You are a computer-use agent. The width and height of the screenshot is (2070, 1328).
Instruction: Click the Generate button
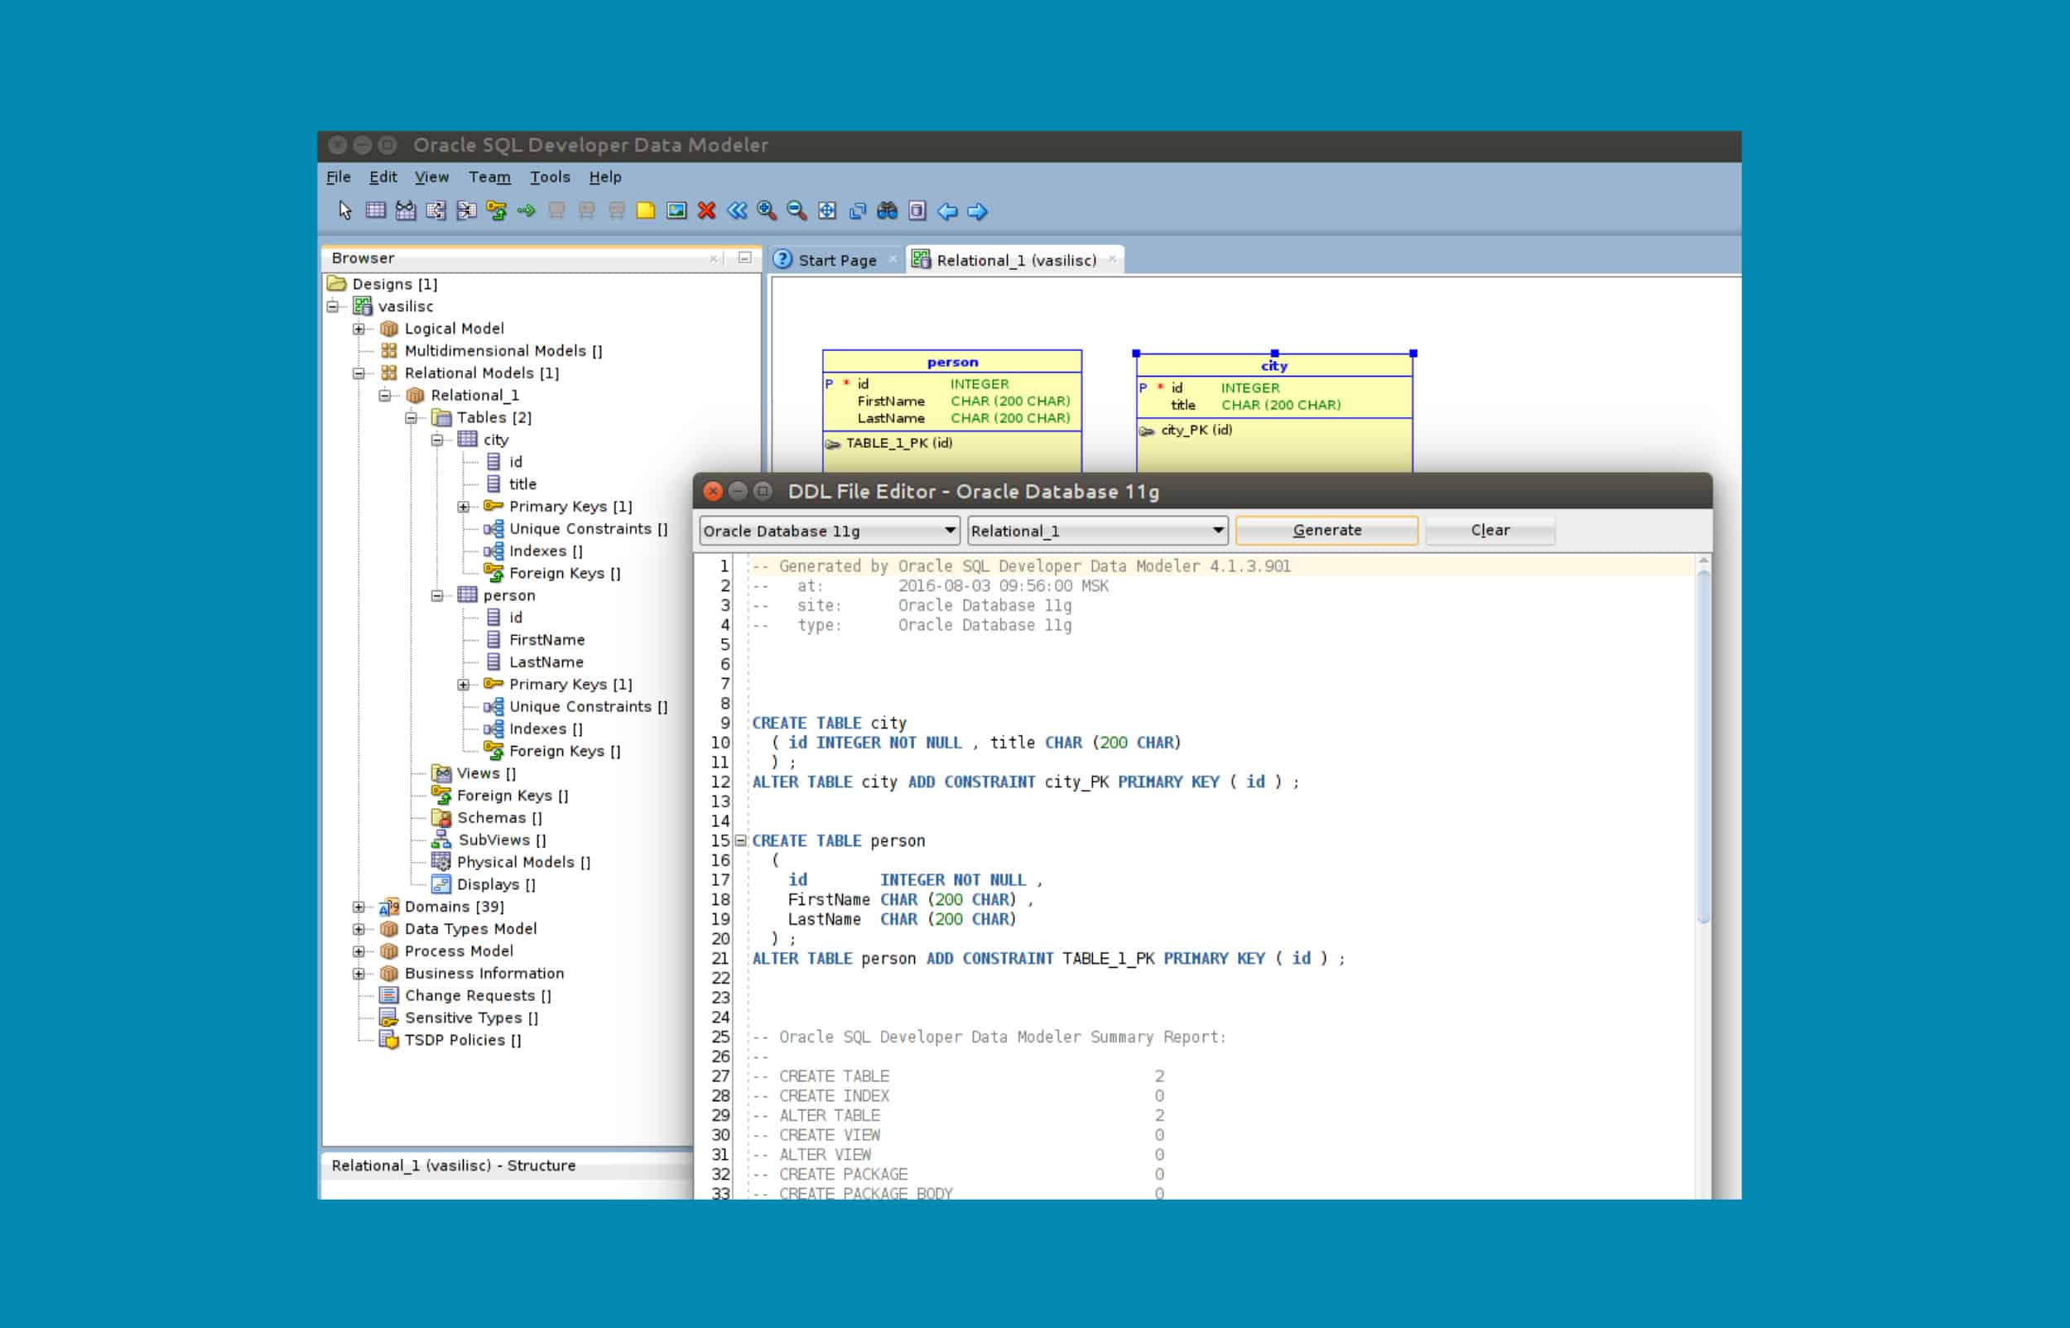point(1326,531)
